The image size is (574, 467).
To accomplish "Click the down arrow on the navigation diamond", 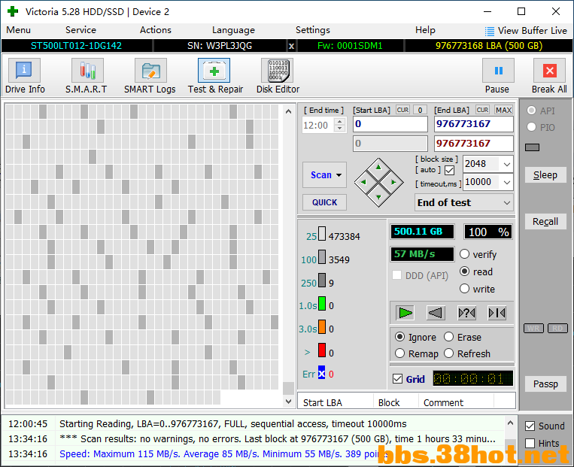I will point(378,197).
